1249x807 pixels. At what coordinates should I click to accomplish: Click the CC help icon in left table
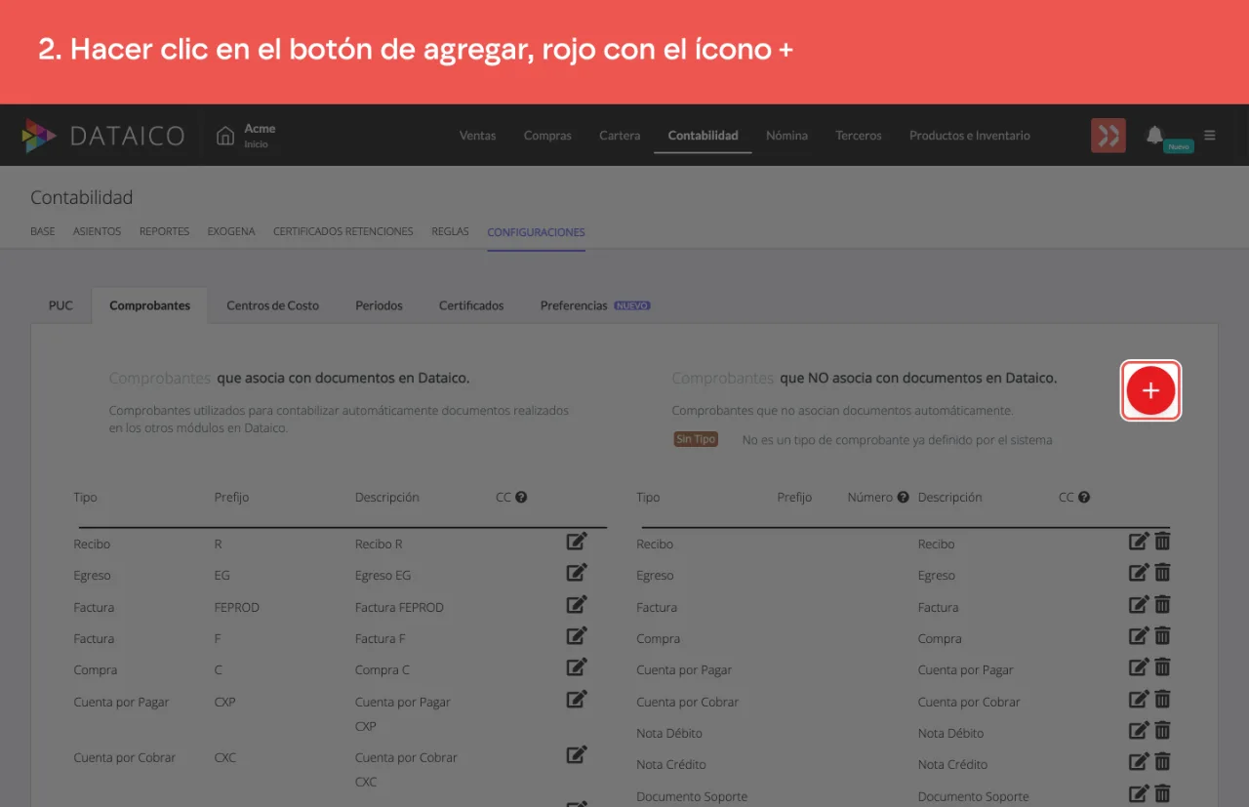tap(521, 497)
